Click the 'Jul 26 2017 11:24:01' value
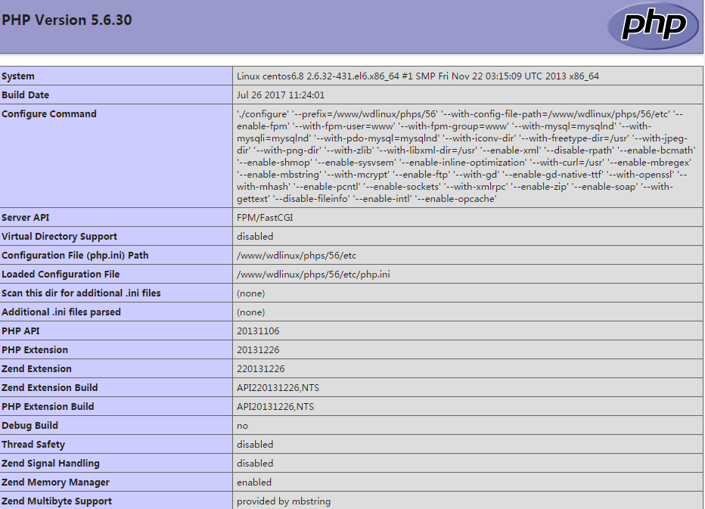This screenshot has width=705, height=509. point(281,95)
